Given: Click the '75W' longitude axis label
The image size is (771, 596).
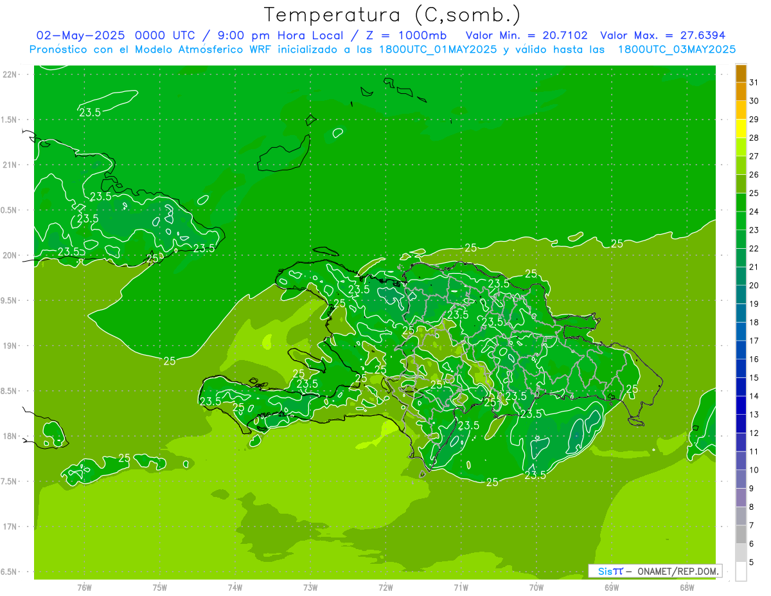Looking at the screenshot, I should click(x=160, y=588).
